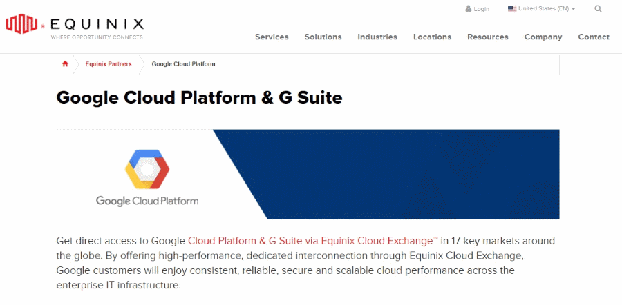Click the Google Cloud Platform wordmark text
Screen dimensions: 622x305
pyautogui.click(x=147, y=200)
